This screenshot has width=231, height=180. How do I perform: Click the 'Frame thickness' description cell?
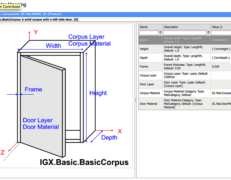pyautogui.click(x=187, y=67)
